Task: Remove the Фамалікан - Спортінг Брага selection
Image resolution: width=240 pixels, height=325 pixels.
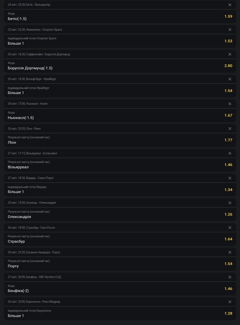Action: (230, 30)
